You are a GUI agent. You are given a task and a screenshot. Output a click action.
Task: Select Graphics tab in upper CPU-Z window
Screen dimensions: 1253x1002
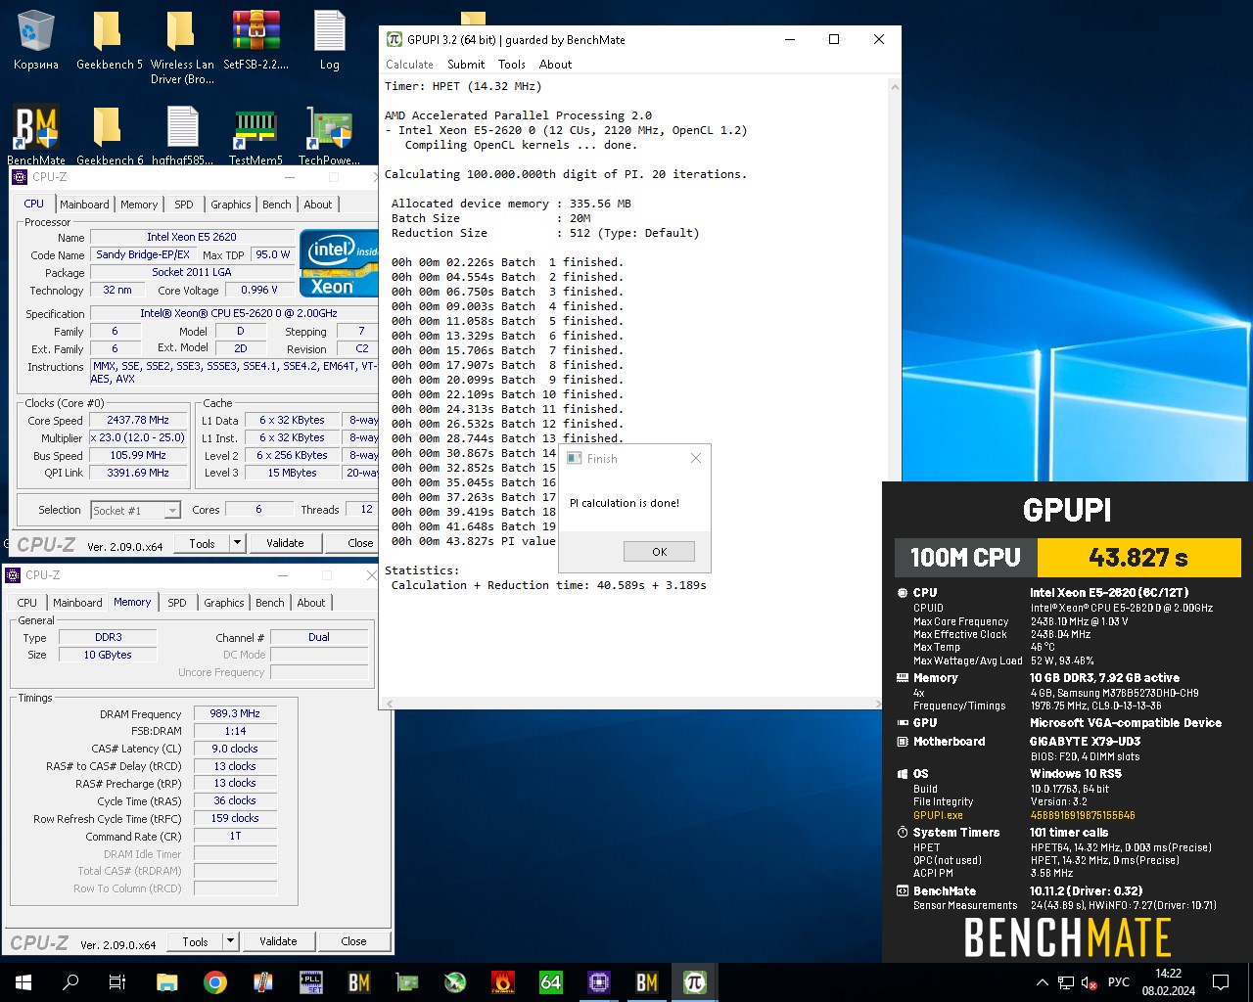(231, 205)
